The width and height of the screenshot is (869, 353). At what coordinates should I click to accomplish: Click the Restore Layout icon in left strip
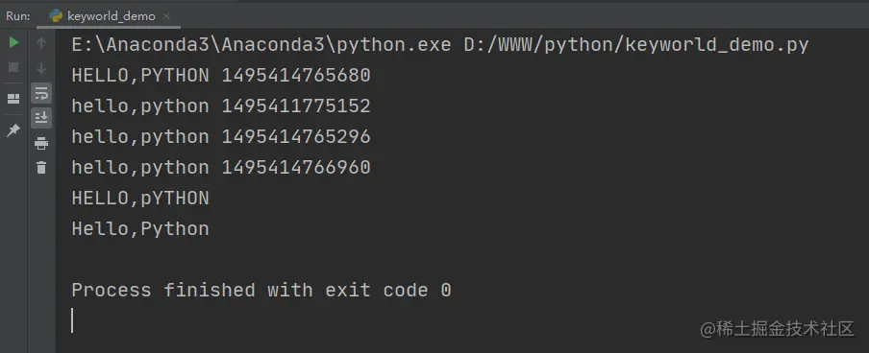pos(13,99)
